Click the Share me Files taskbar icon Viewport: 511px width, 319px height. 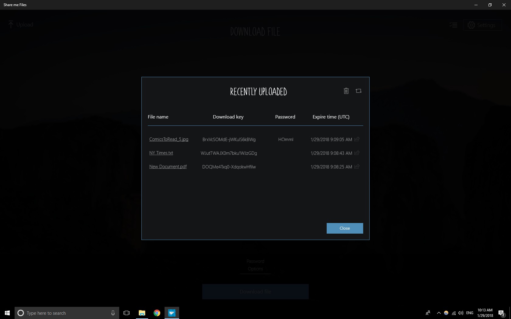pyautogui.click(x=172, y=313)
